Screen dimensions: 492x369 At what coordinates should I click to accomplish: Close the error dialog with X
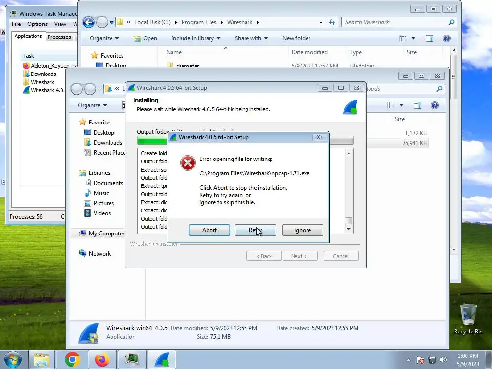click(320, 137)
